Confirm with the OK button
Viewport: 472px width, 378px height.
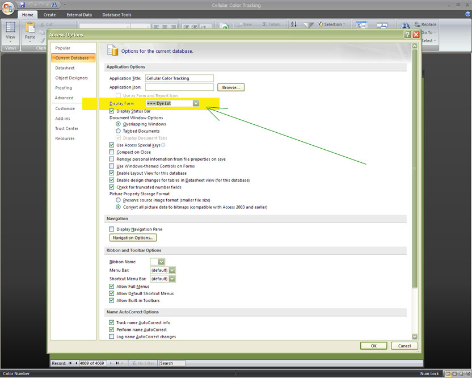pos(373,346)
